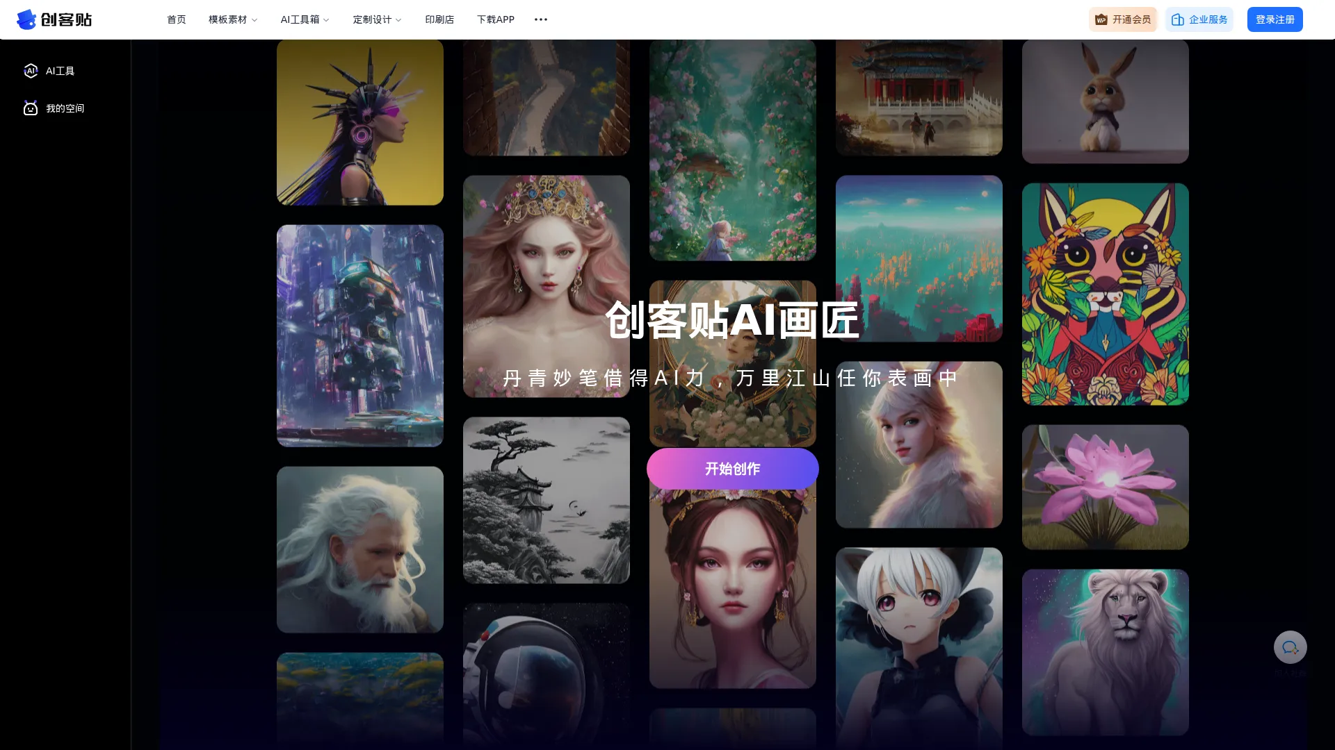Click the 开通会员 button
Viewport: 1335px width, 750px height.
tap(1123, 19)
